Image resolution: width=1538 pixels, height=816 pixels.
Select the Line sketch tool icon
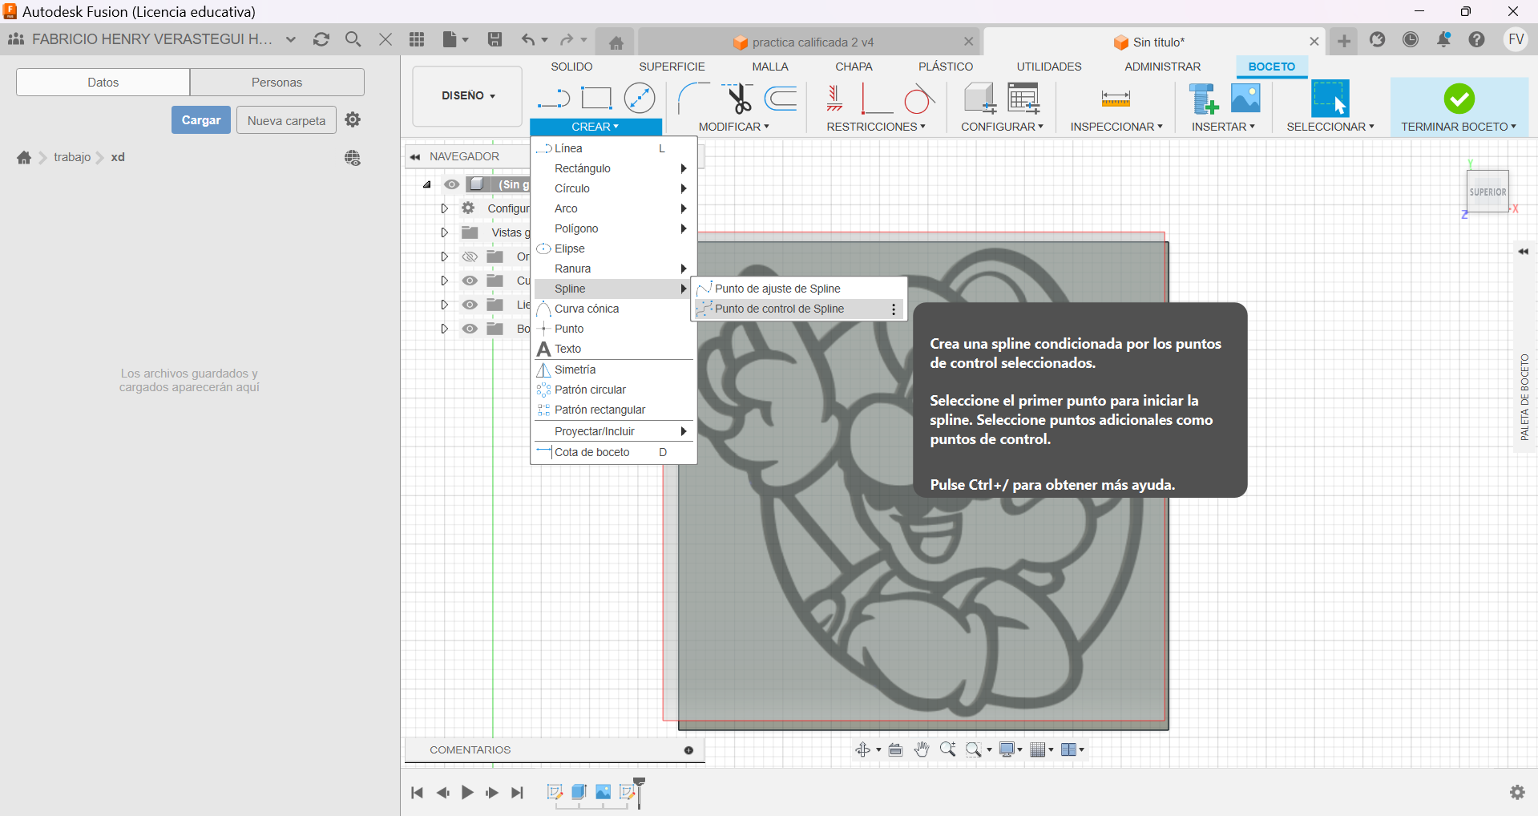[554, 99]
